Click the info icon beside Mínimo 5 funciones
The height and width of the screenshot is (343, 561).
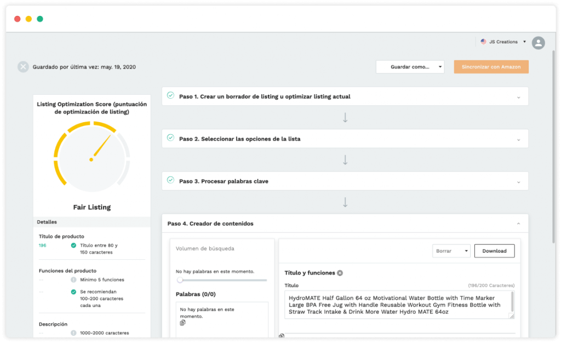click(73, 279)
